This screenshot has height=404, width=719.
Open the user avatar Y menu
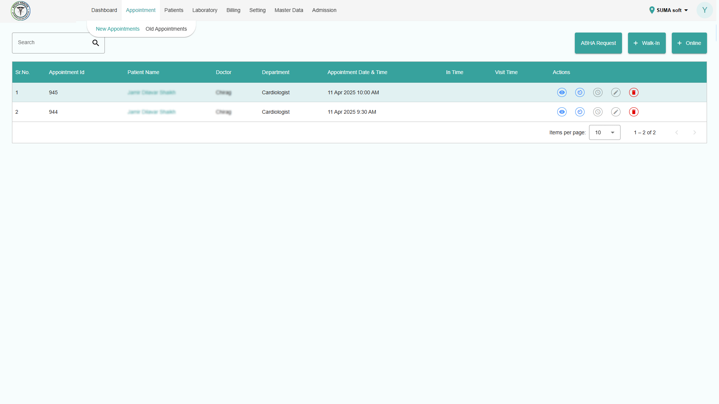(x=704, y=10)
